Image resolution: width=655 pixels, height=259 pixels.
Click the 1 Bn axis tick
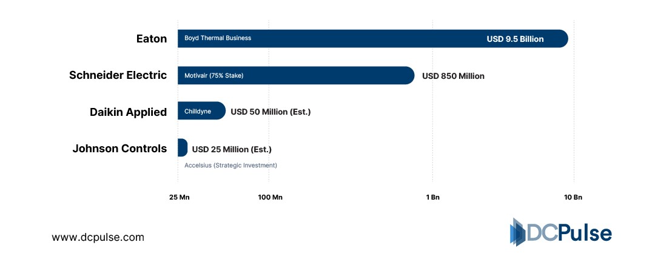coord(432,197)
